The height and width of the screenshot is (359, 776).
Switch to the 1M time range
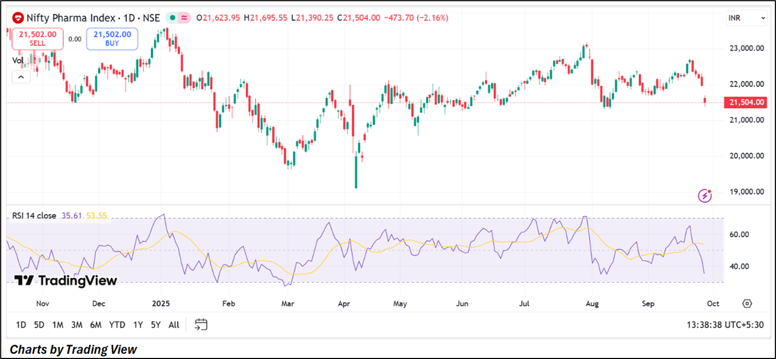57,325
